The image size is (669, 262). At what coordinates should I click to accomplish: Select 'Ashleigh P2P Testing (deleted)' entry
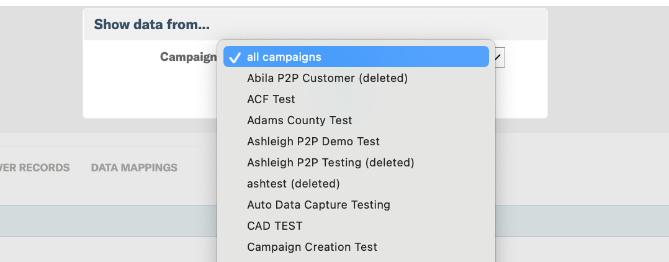[356, 163]
